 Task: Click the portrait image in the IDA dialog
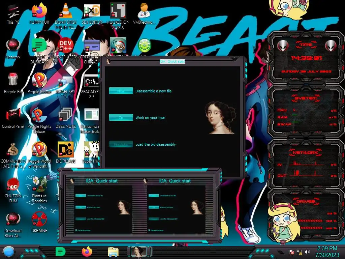click(220, 118)
